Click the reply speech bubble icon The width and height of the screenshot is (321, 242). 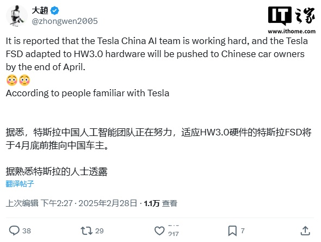(x=14, y=231)
